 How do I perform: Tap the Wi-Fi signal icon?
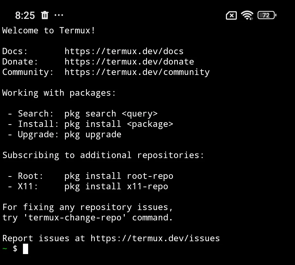point(247,15)
